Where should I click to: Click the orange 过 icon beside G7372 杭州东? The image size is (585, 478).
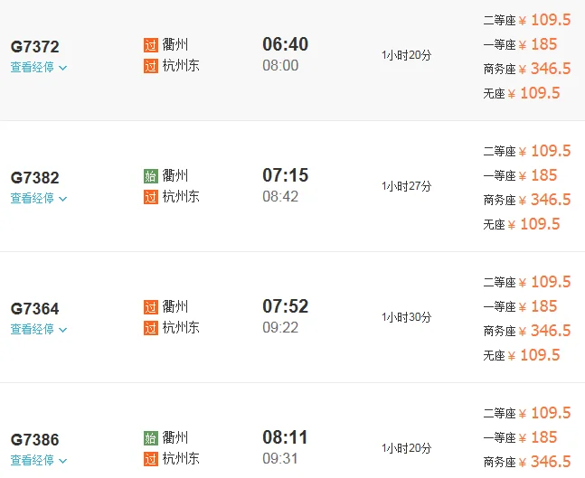(x=150, y=65)
